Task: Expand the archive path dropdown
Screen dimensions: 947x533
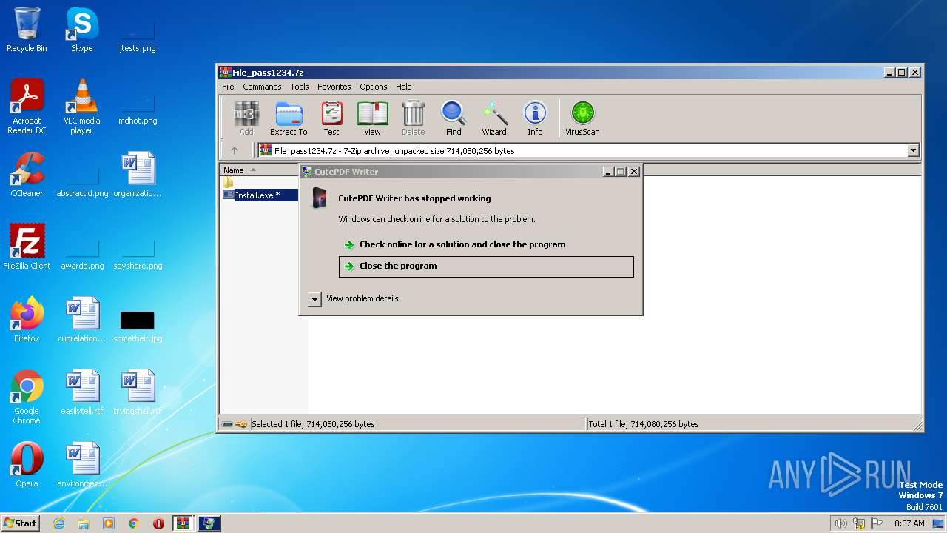Action: pyautogui.click(x=913, y=150)
